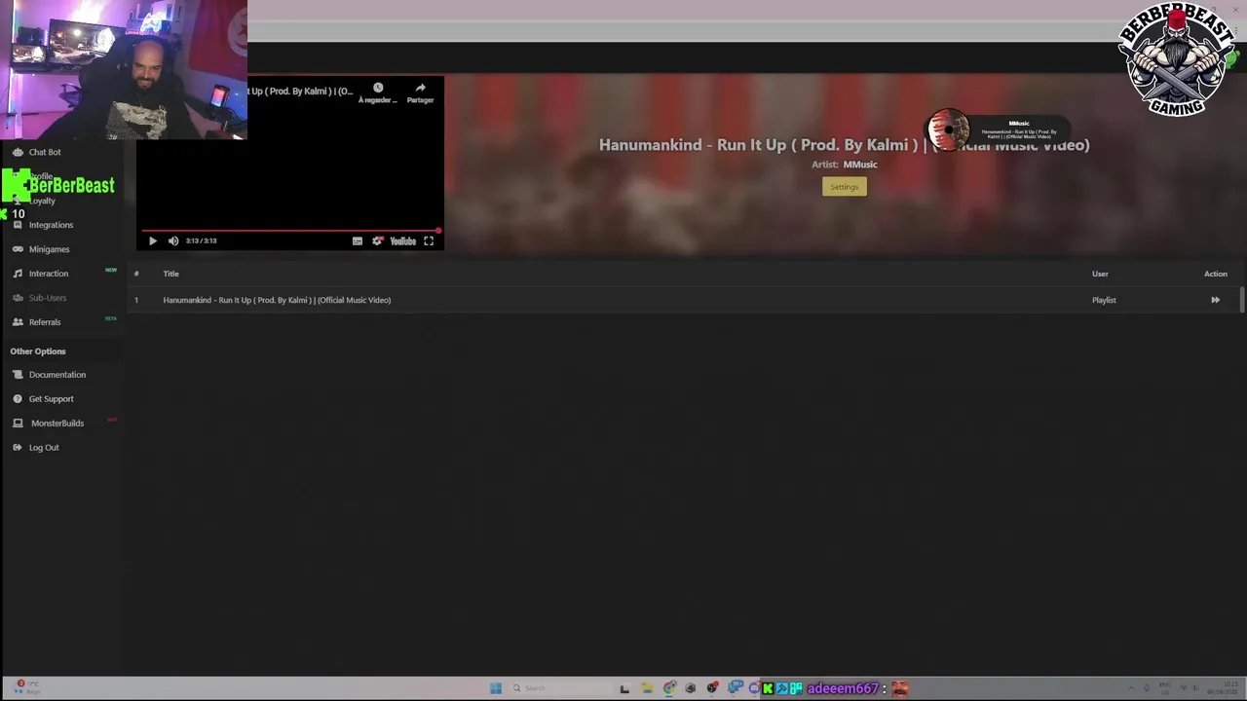1247x701 pixels.
Task: Open the Referrals page
Action: coord(45,322)
